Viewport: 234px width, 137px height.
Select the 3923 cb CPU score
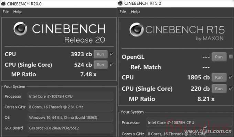coord(81,54)
